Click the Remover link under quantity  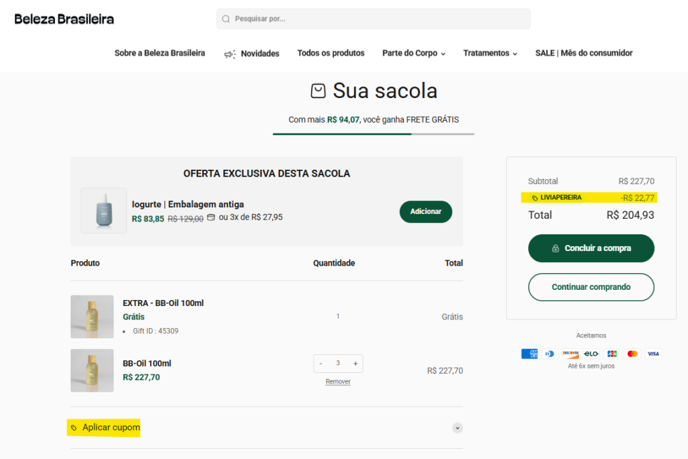[x=338, y=380]
